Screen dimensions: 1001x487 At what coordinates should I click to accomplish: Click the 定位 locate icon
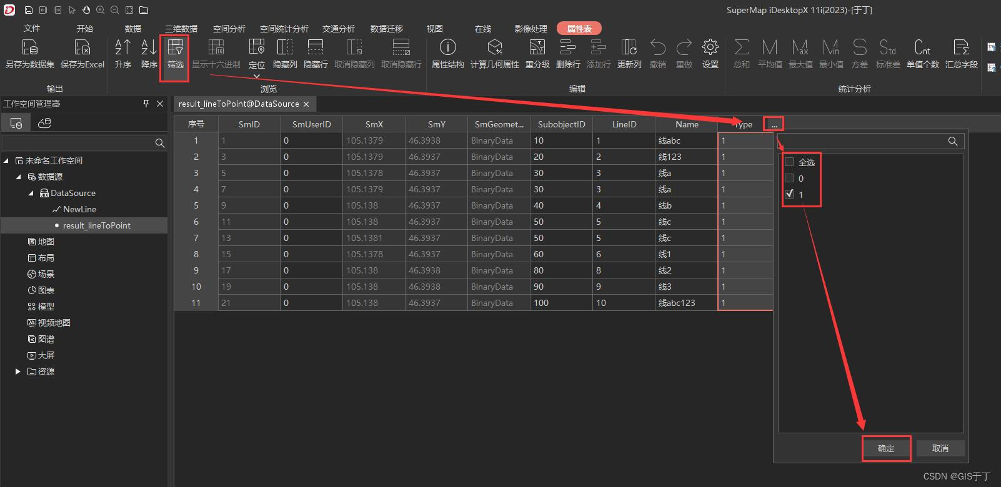pos(257,47)
